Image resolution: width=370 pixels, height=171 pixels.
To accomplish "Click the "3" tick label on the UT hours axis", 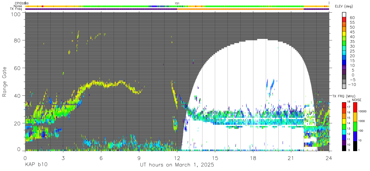I will tap(63, 158).
